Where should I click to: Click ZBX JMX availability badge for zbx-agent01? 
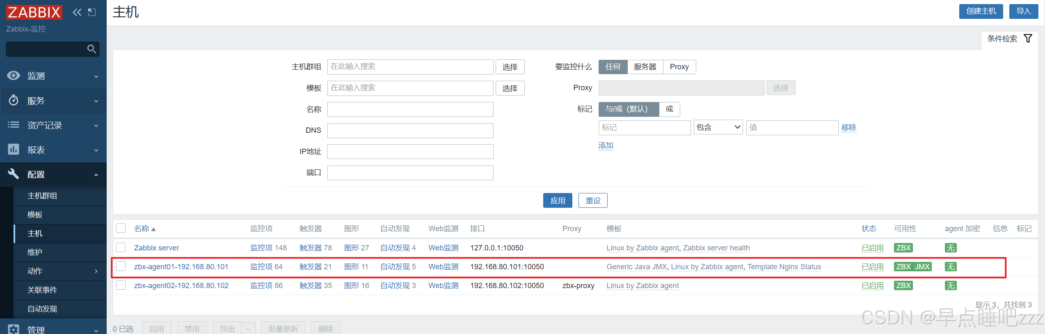[x=913, y=267]
